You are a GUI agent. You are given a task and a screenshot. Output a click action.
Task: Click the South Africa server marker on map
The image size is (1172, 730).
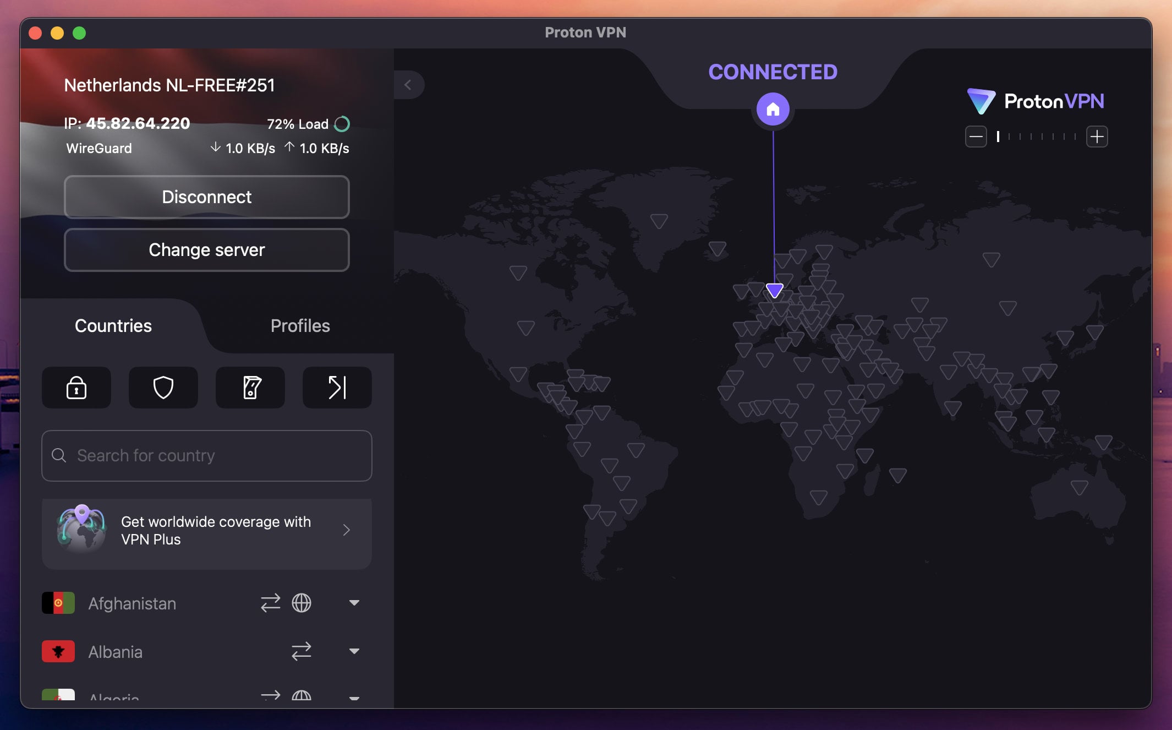pyautogui.click(x=819, y=498)
